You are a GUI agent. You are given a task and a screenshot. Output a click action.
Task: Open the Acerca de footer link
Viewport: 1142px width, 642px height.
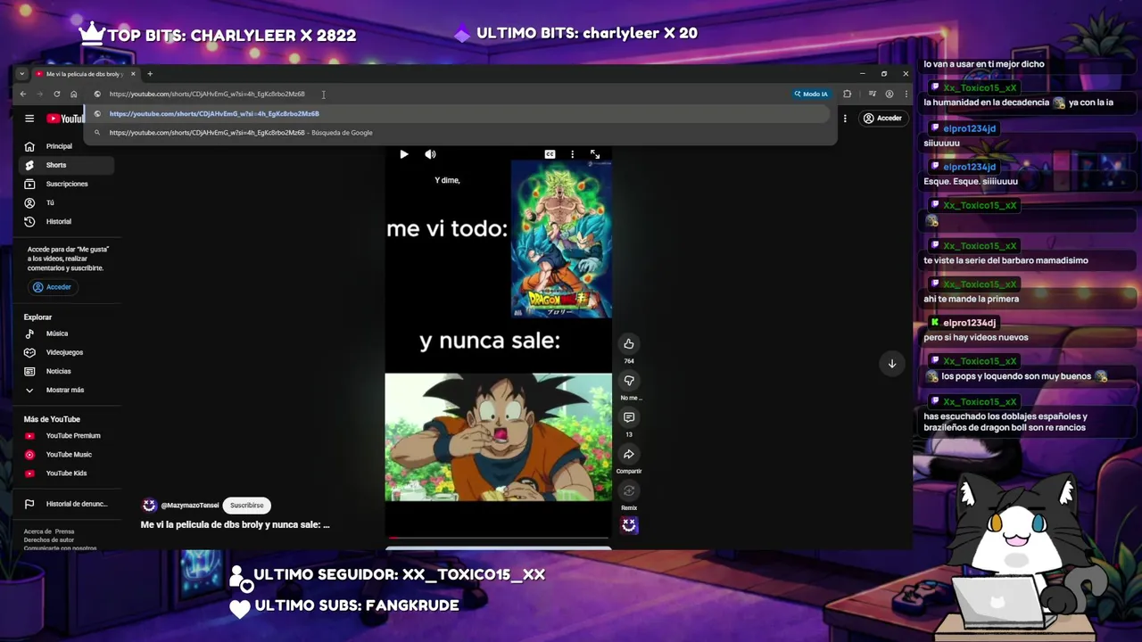pos(37,531)
